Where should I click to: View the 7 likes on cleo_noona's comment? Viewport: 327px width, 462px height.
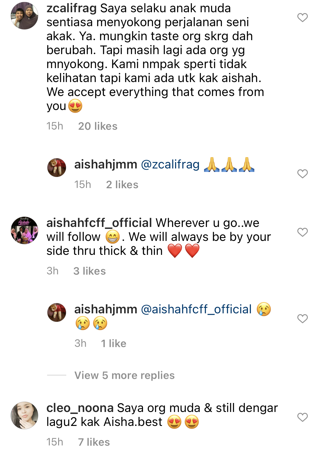[x=94, y=442]
